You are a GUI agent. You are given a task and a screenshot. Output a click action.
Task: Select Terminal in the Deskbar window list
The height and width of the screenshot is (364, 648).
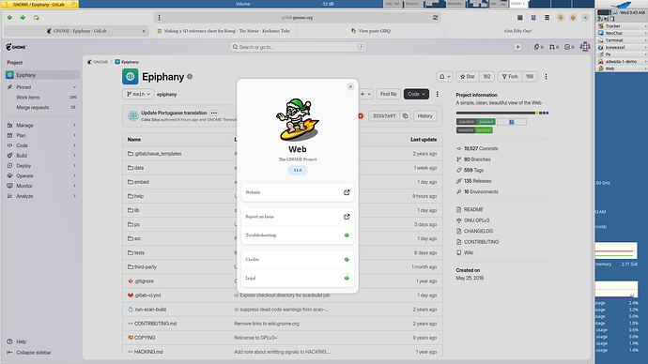click(x=621, y=40)
